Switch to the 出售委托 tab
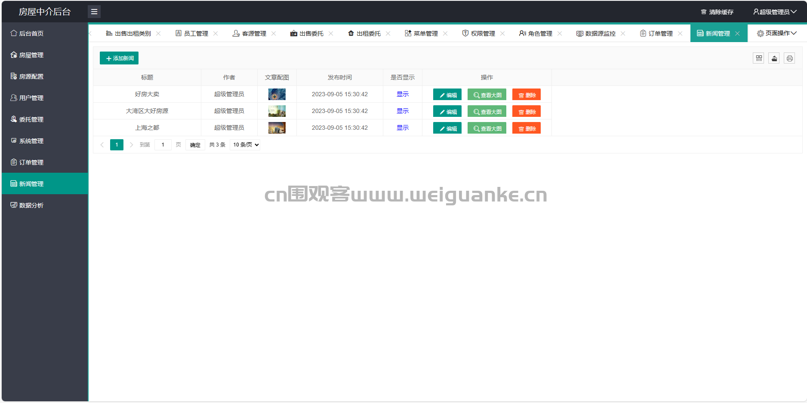 point(307,34)
